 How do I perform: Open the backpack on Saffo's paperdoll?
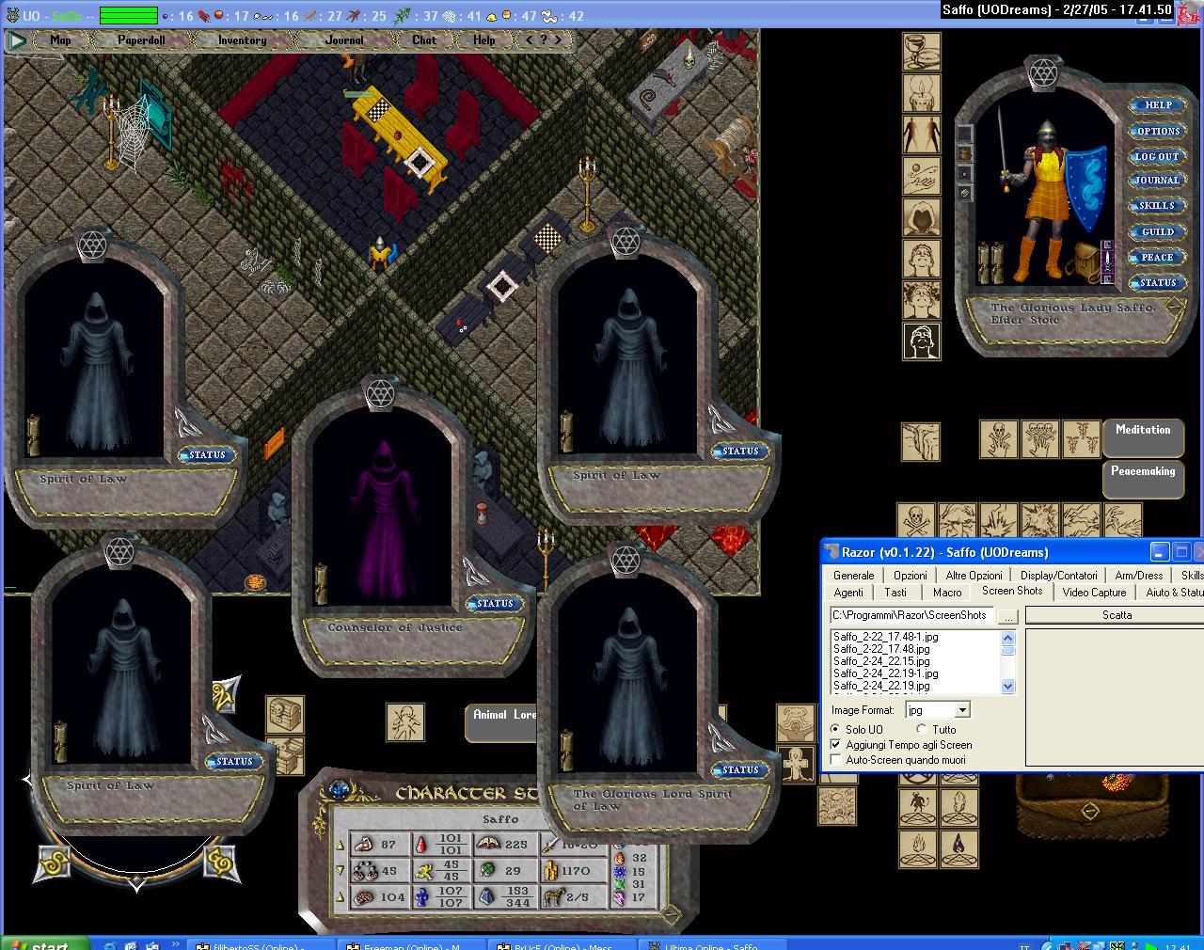(x=1086, y=261)
